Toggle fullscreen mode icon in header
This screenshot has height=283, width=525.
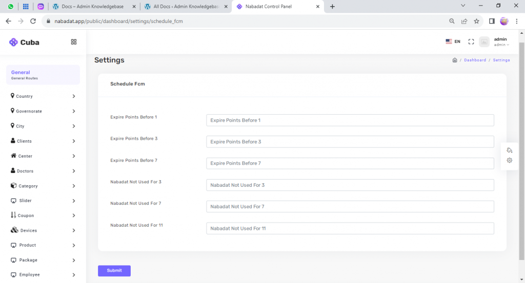pyautogui.click(x=471, y=41)
